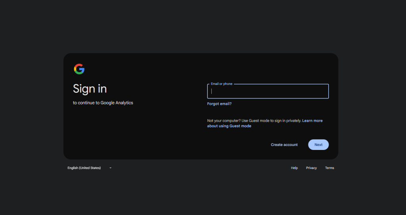Screen dimensions: 406x215
Task: Click the dark background below the footer links
Action: pyautogui.click(x=203, y=194)
